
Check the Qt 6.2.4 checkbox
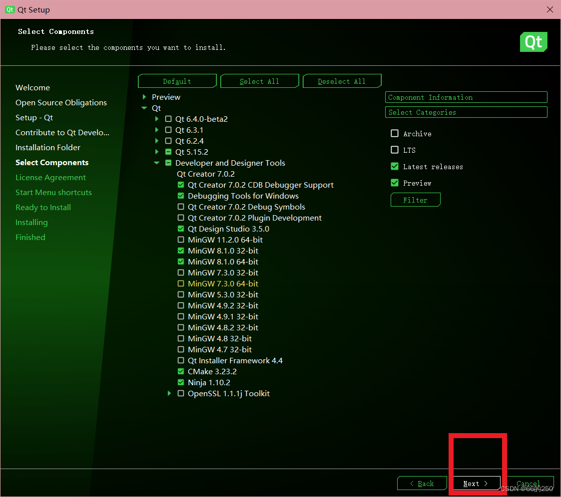168,141
